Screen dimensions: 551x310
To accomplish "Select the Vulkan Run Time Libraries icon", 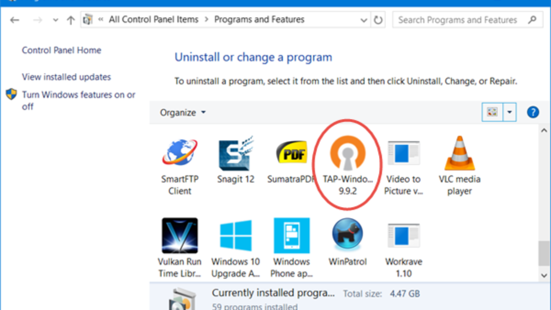I will coord(180,236).
